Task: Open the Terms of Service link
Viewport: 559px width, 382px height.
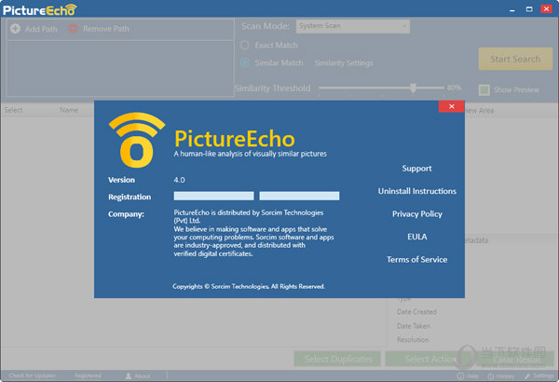Action: [x=417, y=260]
